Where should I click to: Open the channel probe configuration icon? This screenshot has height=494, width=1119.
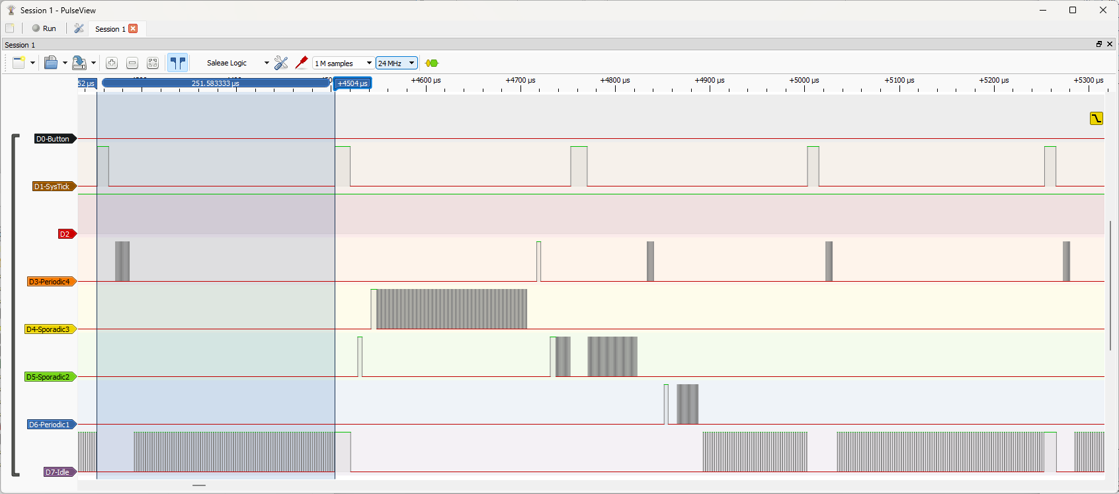302,63
